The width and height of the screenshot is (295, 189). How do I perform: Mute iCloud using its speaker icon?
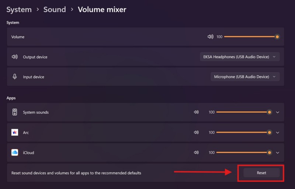click(x=196, y=152)
